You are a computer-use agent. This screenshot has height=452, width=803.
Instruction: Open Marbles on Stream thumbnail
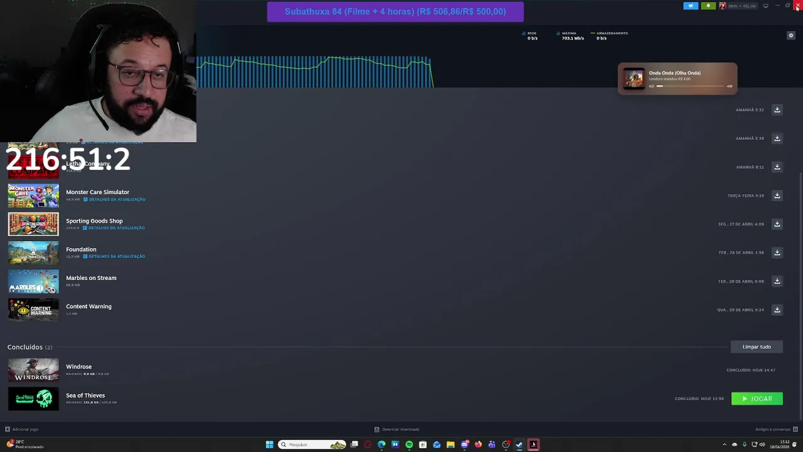(x=33, y=281)
